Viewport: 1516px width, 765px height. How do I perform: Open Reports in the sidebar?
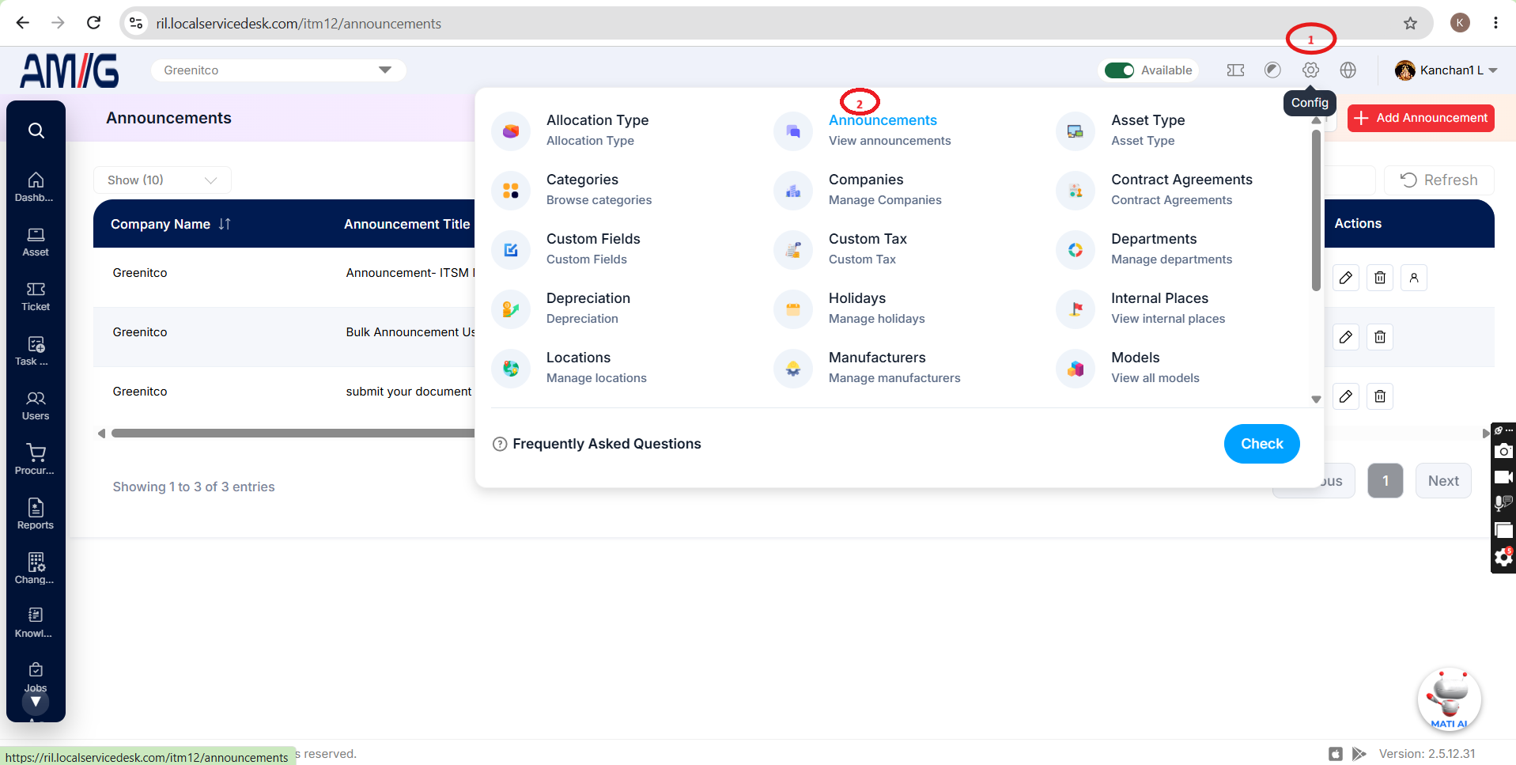click(36, 514)
